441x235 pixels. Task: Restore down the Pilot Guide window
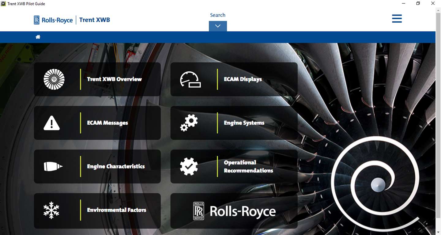pos(418,4)
